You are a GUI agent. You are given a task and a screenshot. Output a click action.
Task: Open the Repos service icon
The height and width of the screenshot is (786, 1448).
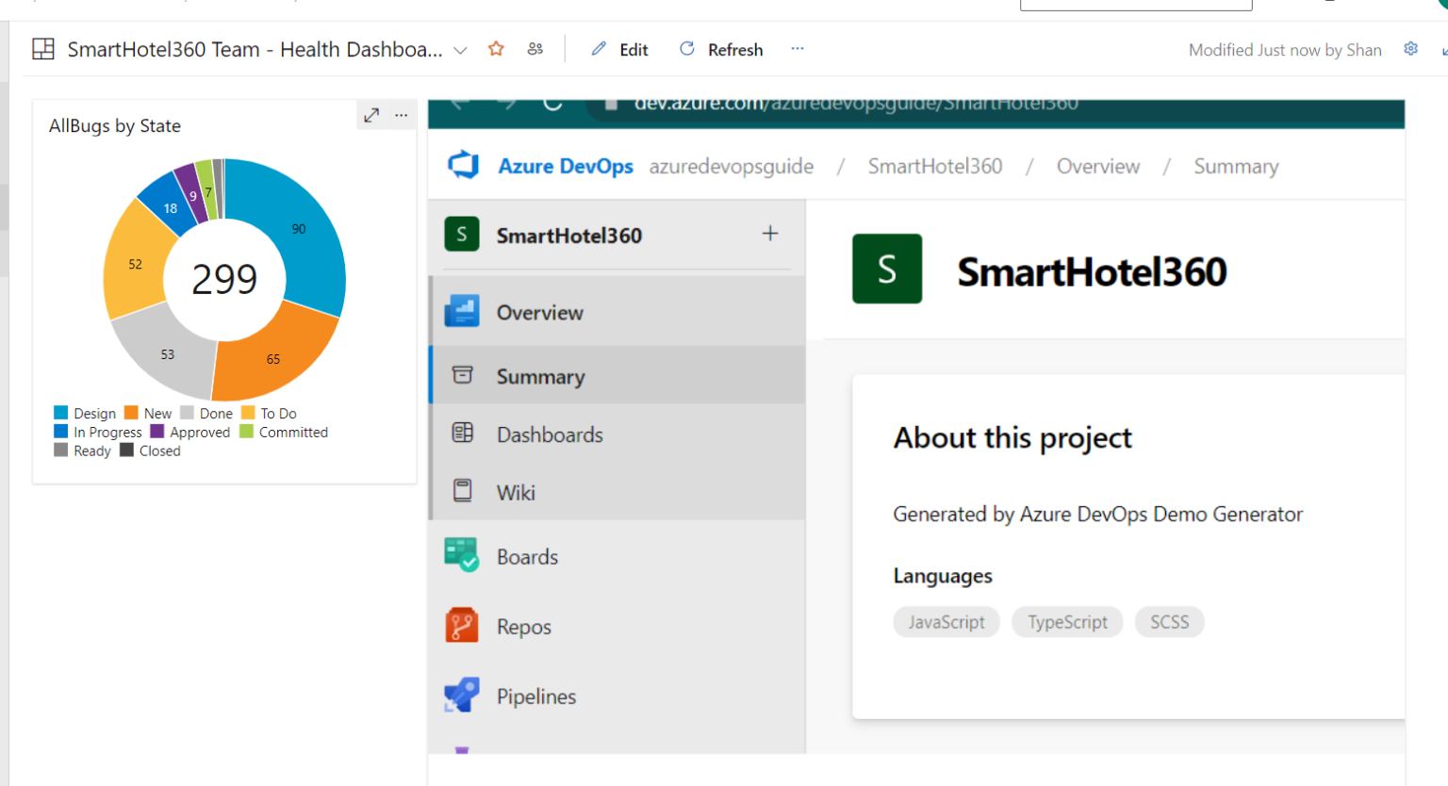pyautogui.click(x=461, y=626)
